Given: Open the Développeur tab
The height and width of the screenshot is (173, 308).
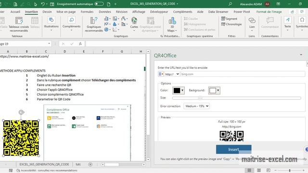Looking at the screenshot, I should coord(159,12).
